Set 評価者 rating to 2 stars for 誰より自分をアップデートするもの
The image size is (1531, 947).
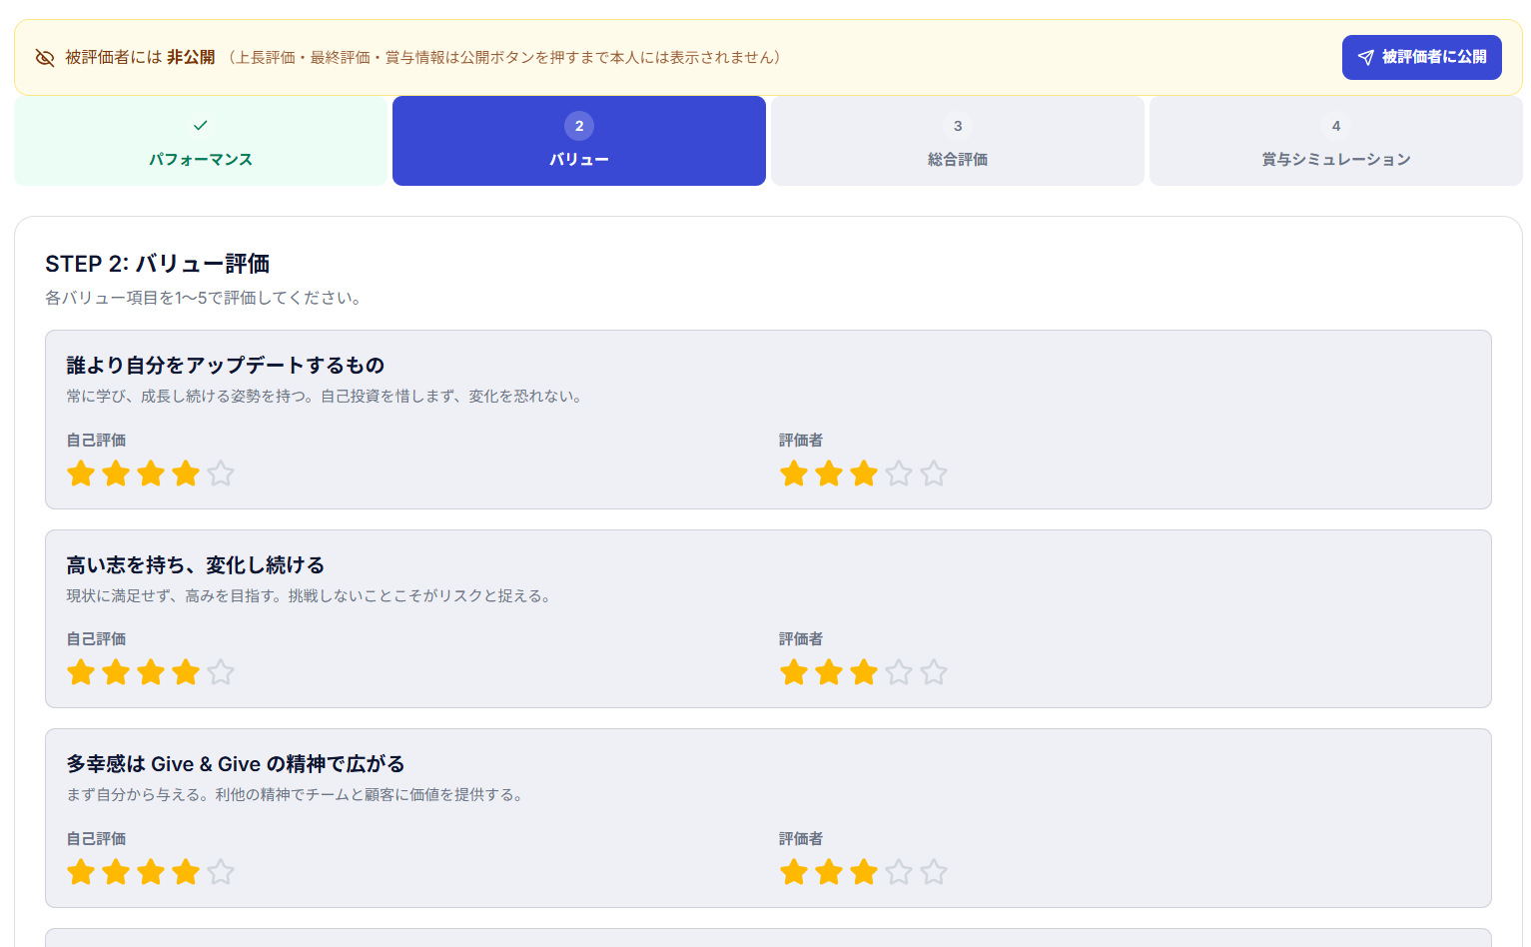pyautogui.click(x=829, y=473)
